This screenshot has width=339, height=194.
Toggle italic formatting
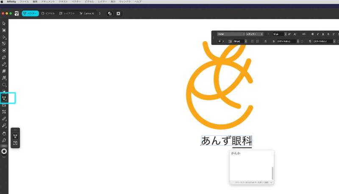click(318, 34)
